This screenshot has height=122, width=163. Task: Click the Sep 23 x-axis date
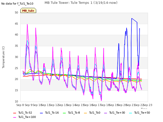(148, 105)
